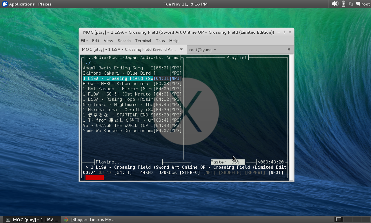The height and width of the screenshot is (223, 371).
Task: Toggle the [NET] indicator
Action: (x=209, y=172)
